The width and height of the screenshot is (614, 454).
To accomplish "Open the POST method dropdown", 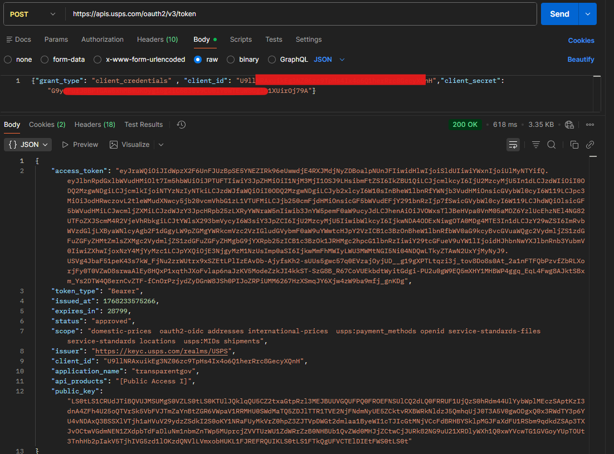I will click(33, 14).
